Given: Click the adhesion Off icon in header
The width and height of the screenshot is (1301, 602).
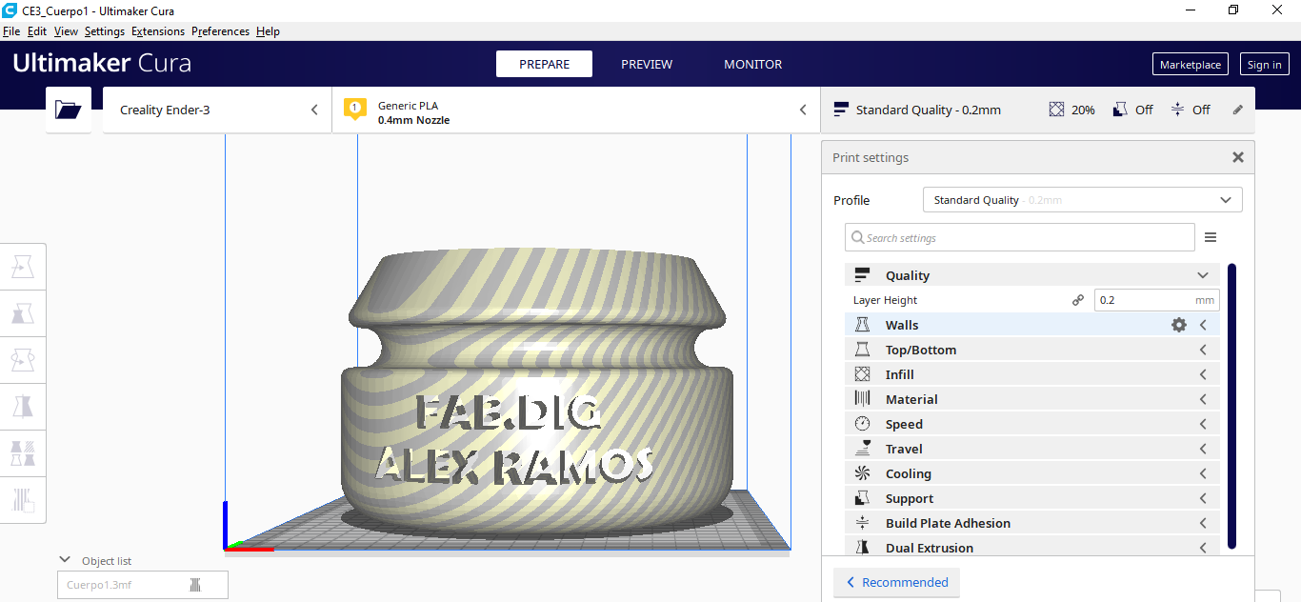Looking at the screenshot, I should (x=1177, y=110).
